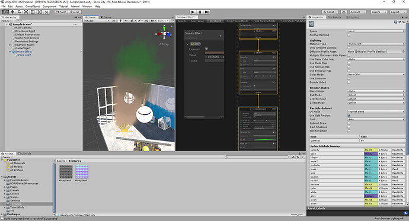Collapse the Color parameter in Blackboard

click(x=187, y=44)
